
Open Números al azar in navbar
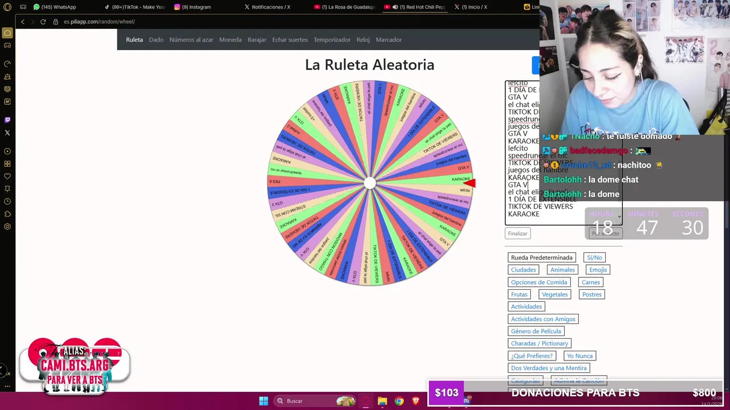point(191,40)
